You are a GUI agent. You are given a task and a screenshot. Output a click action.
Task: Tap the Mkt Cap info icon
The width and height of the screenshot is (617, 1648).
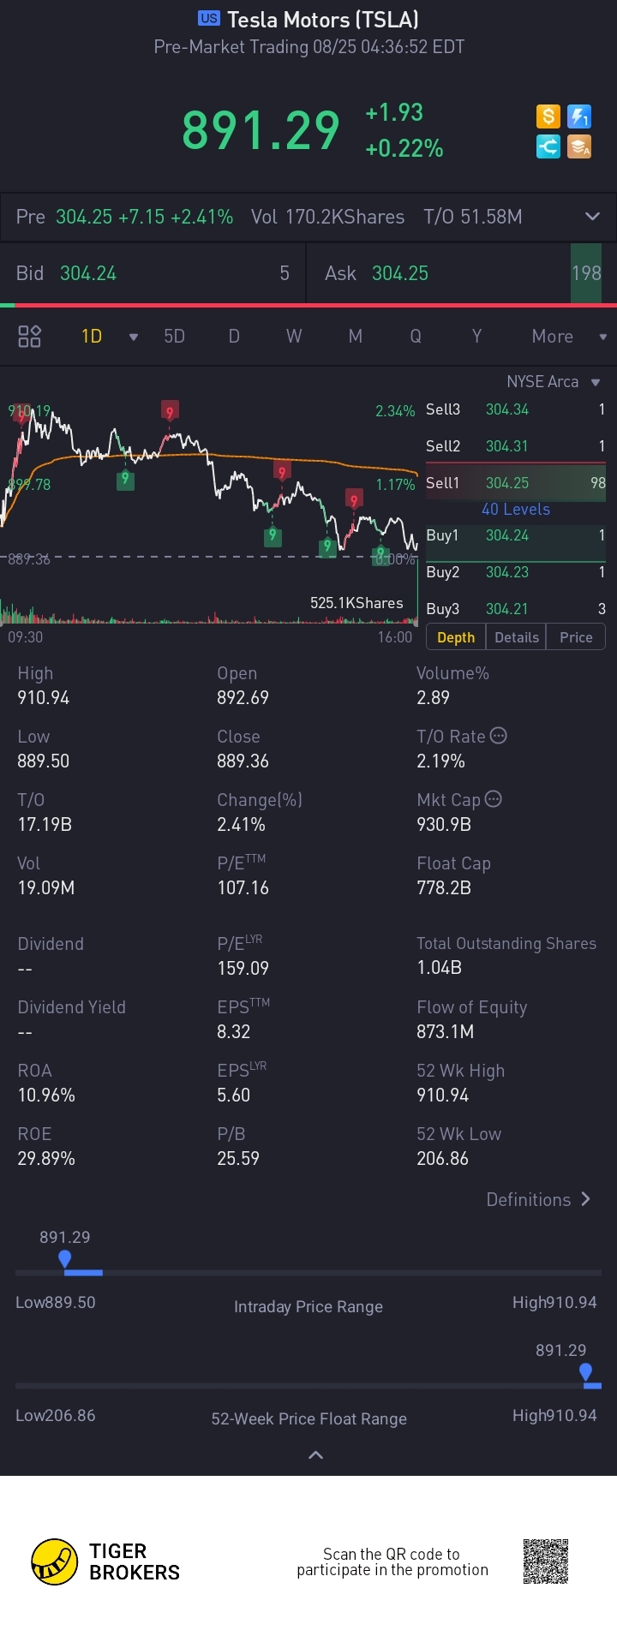coord(493,799)
